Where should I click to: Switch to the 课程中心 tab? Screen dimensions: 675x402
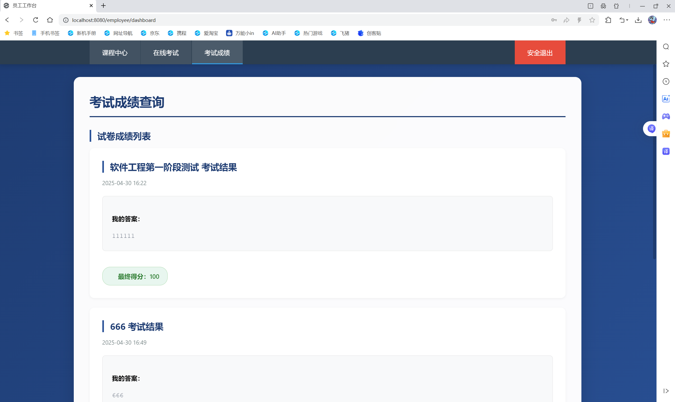(115, 53)
